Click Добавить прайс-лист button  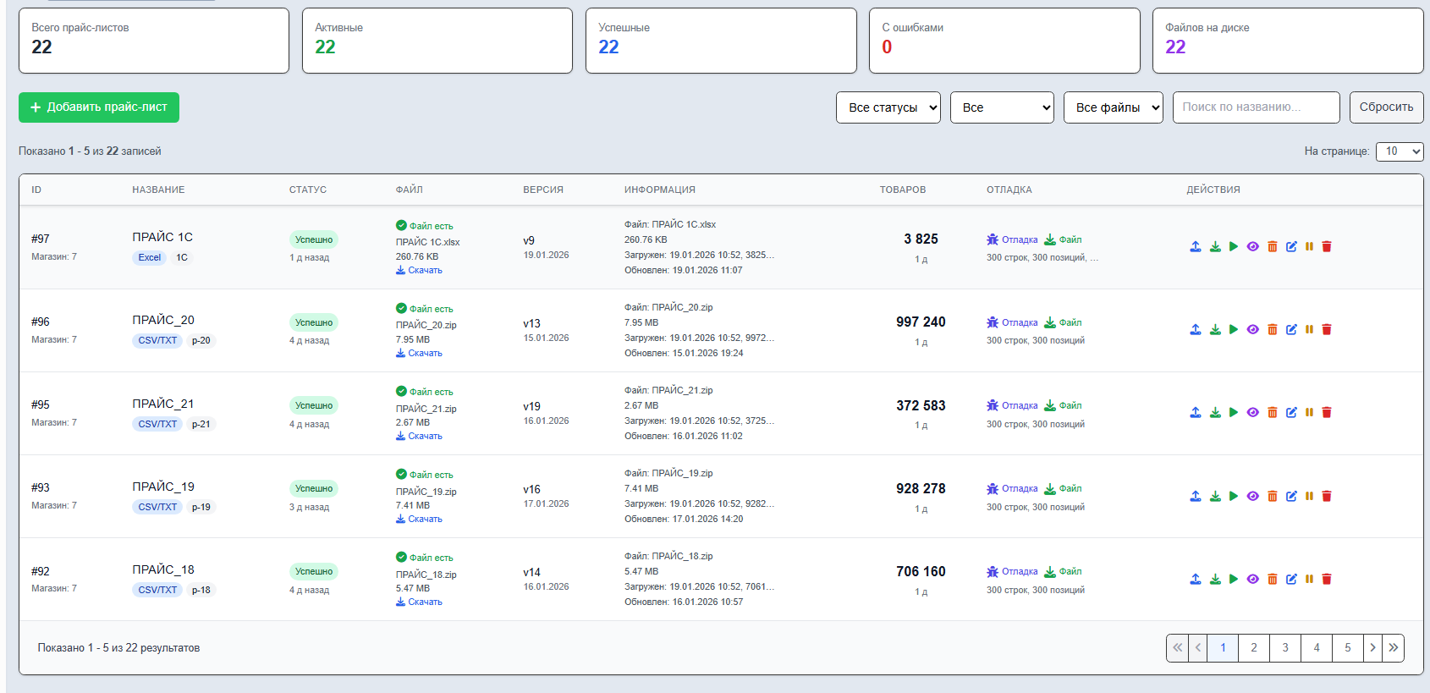99,107
